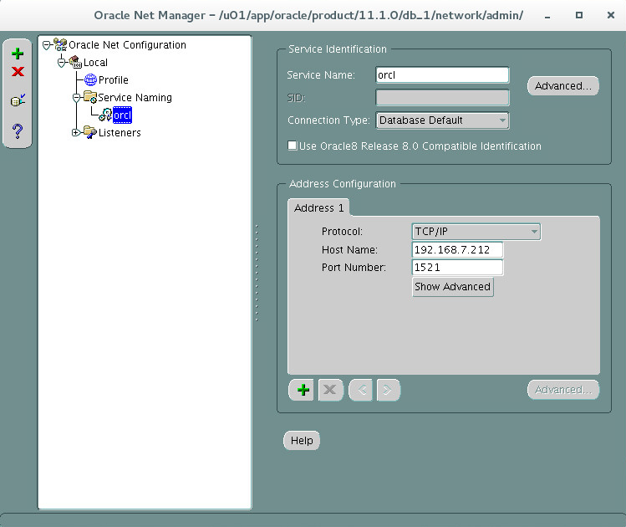Select the orcl entry in tree
Viewport: 626px width, 527px height.
click(x=122, y=115)
